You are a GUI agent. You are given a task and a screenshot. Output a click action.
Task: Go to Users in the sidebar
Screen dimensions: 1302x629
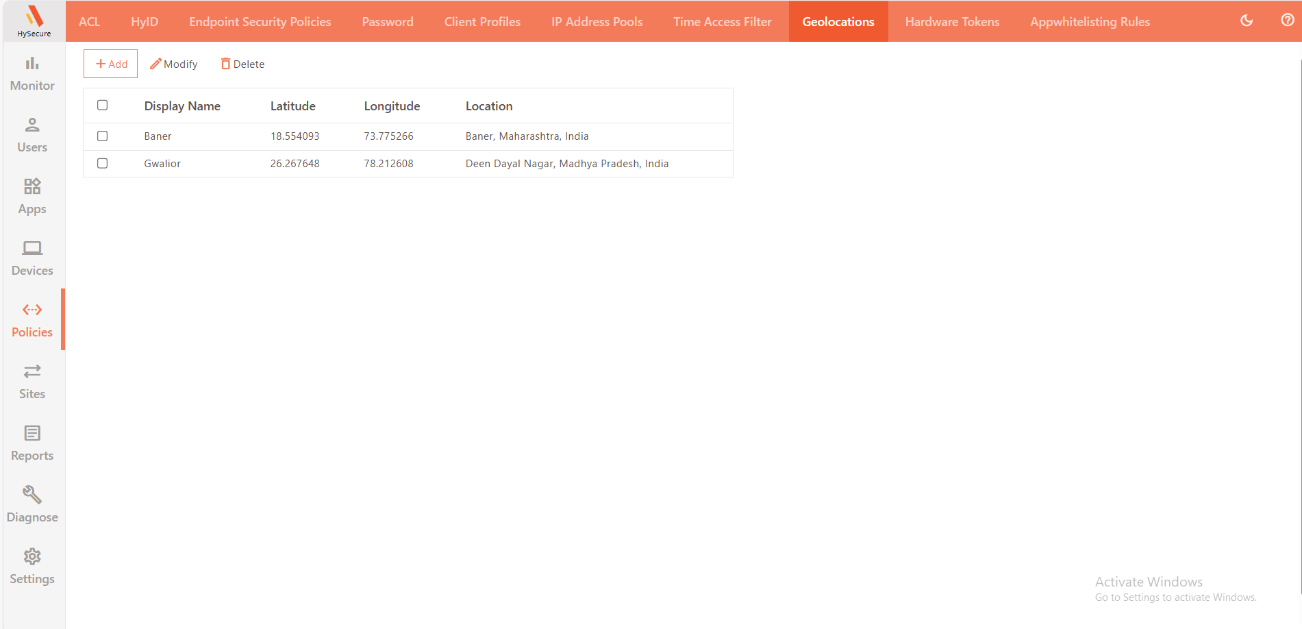tap(32, 135)
